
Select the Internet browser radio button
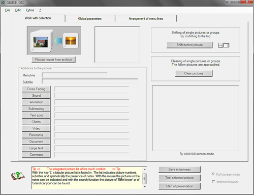(213, 181)
